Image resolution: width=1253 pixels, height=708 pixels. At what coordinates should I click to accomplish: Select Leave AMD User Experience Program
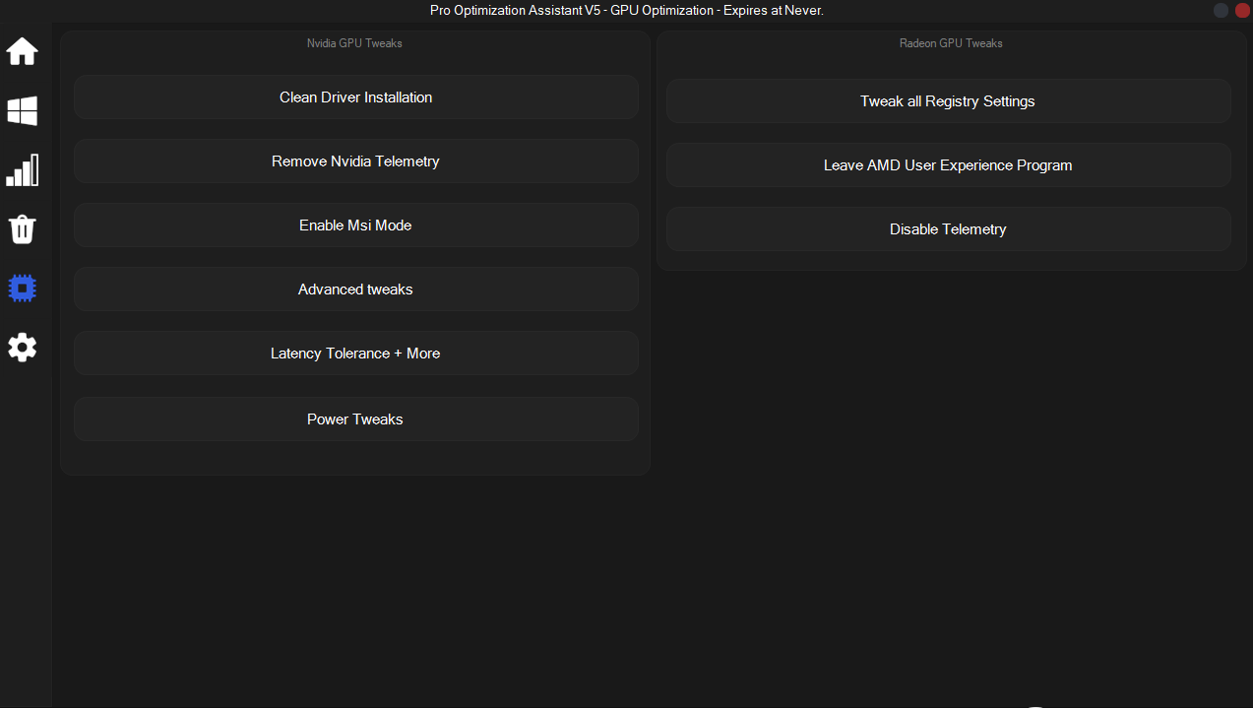point(948,165)
